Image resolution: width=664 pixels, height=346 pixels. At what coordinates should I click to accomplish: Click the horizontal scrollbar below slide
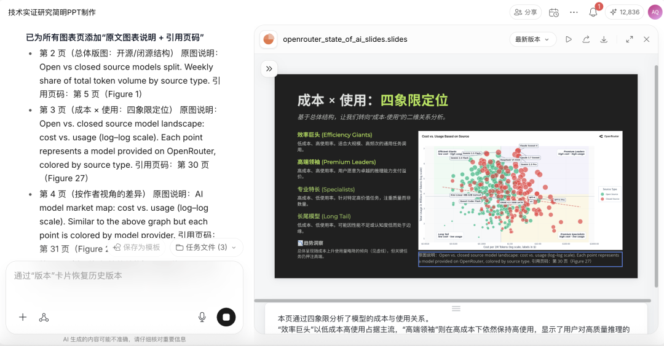point(453,301)
